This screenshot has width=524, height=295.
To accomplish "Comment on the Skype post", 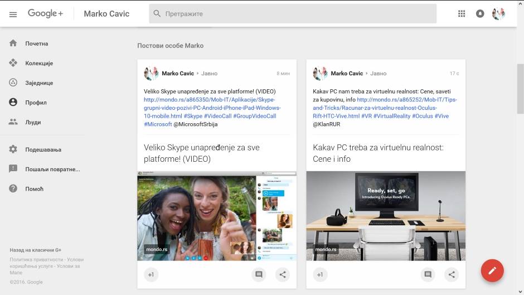I will pyautogui.click(x=259, y=274).
